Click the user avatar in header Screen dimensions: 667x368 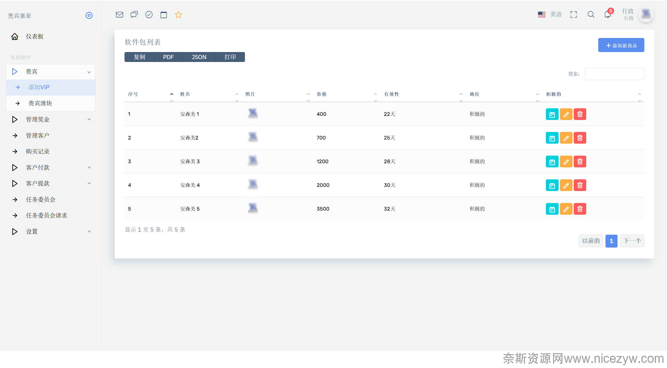[646, 14]
